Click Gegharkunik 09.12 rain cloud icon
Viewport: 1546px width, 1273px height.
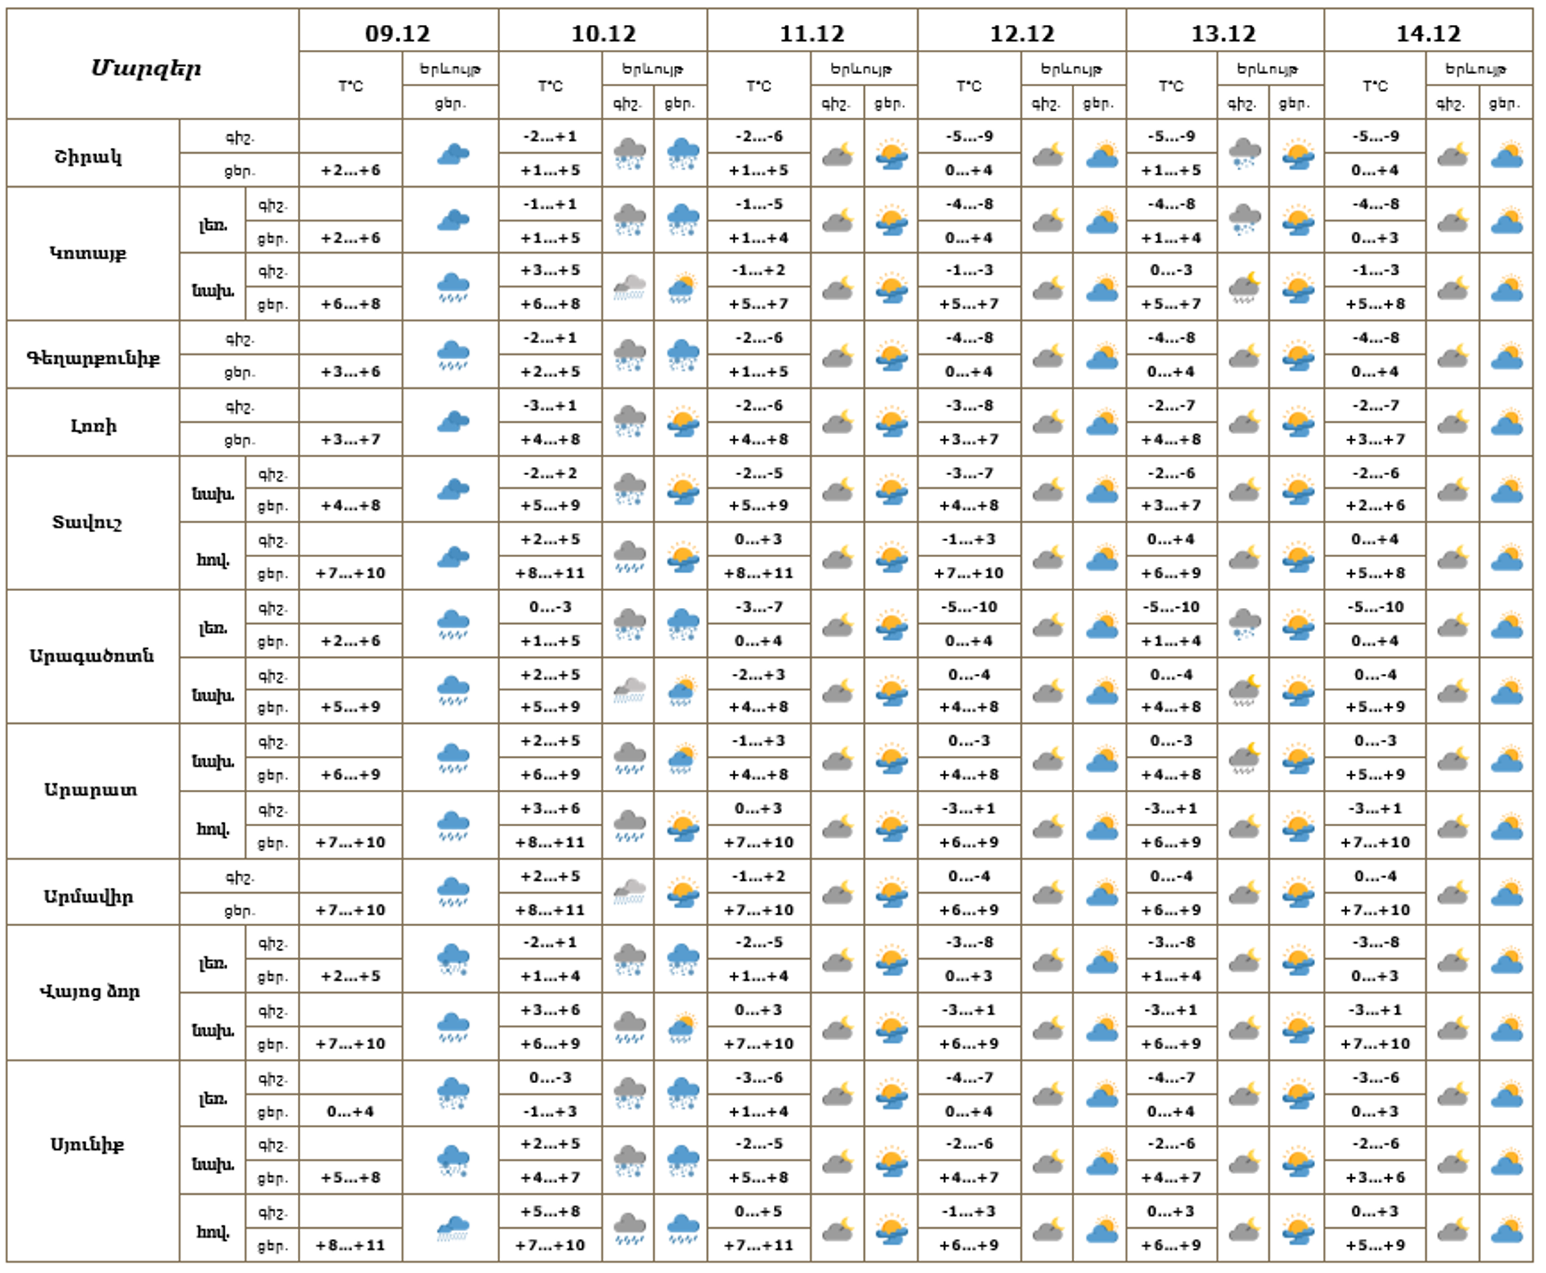click(453, 355)
